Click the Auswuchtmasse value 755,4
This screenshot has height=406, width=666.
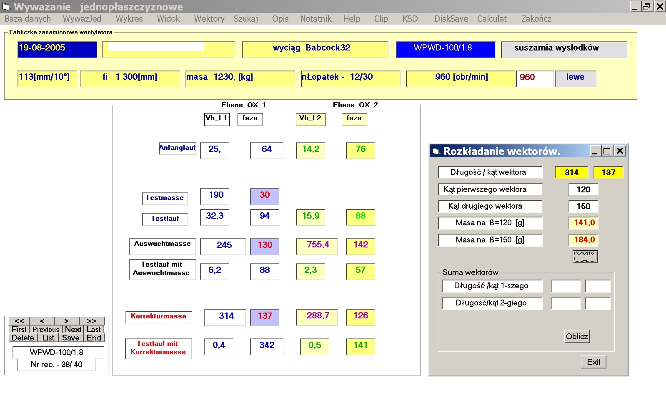point(317,246)
